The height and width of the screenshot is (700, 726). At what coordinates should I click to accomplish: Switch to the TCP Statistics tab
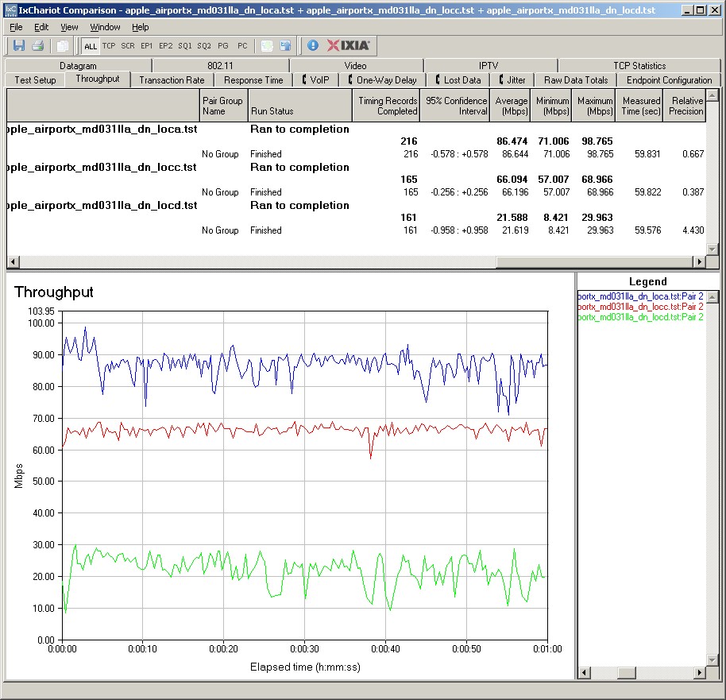(x=639, y=66)
